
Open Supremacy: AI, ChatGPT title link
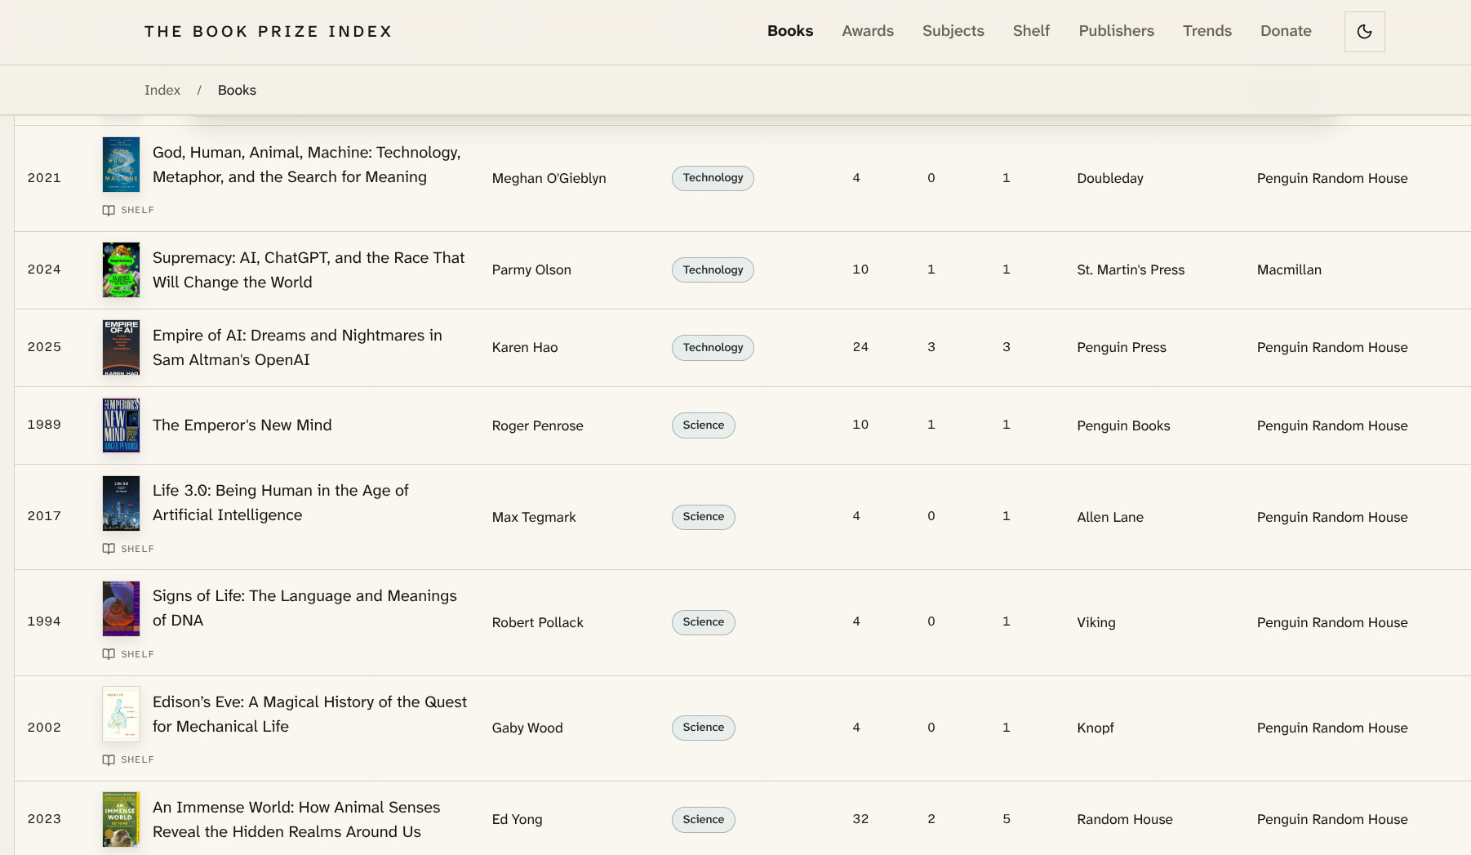tap(309, 269)
